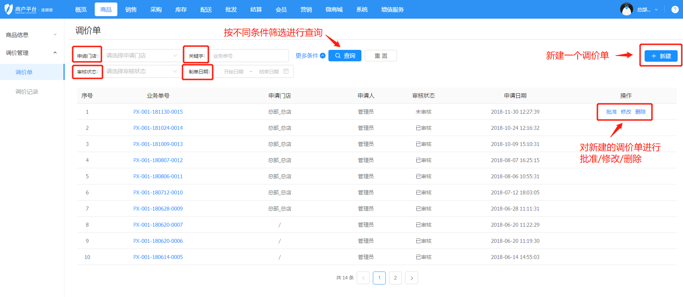
Task: Switch to the 库存 top menu
Action: click(x=181, y=10)
